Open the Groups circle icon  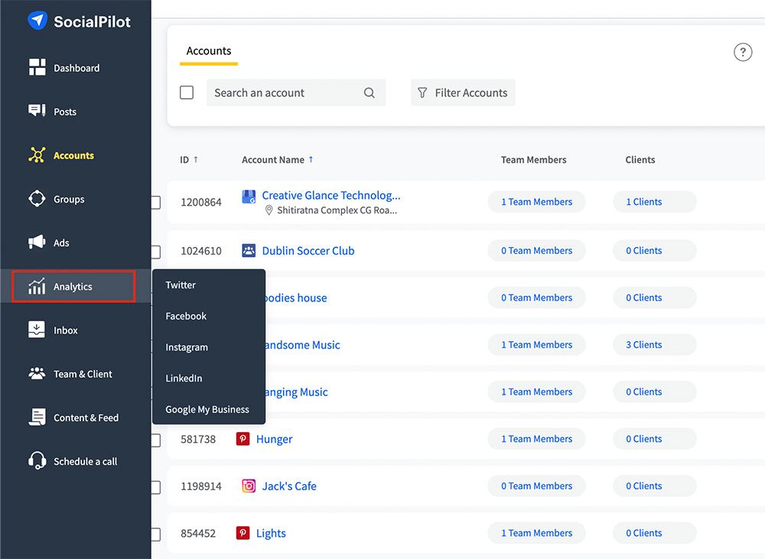[37, 199]
